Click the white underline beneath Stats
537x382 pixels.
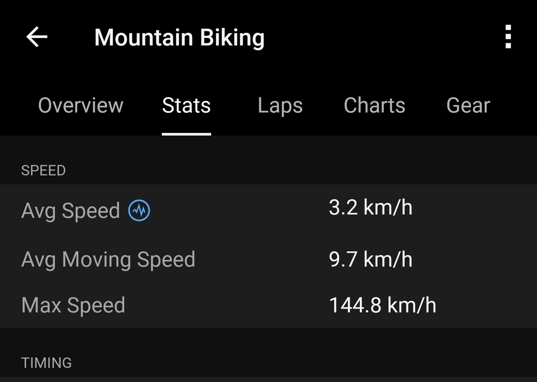pos(186,134)
